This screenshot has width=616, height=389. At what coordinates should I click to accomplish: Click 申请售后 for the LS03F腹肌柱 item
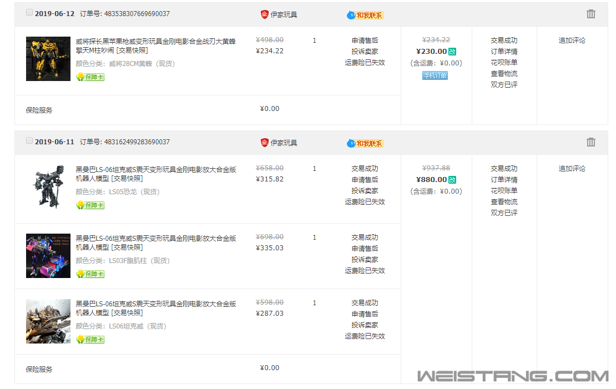click(x=365, y=249)
